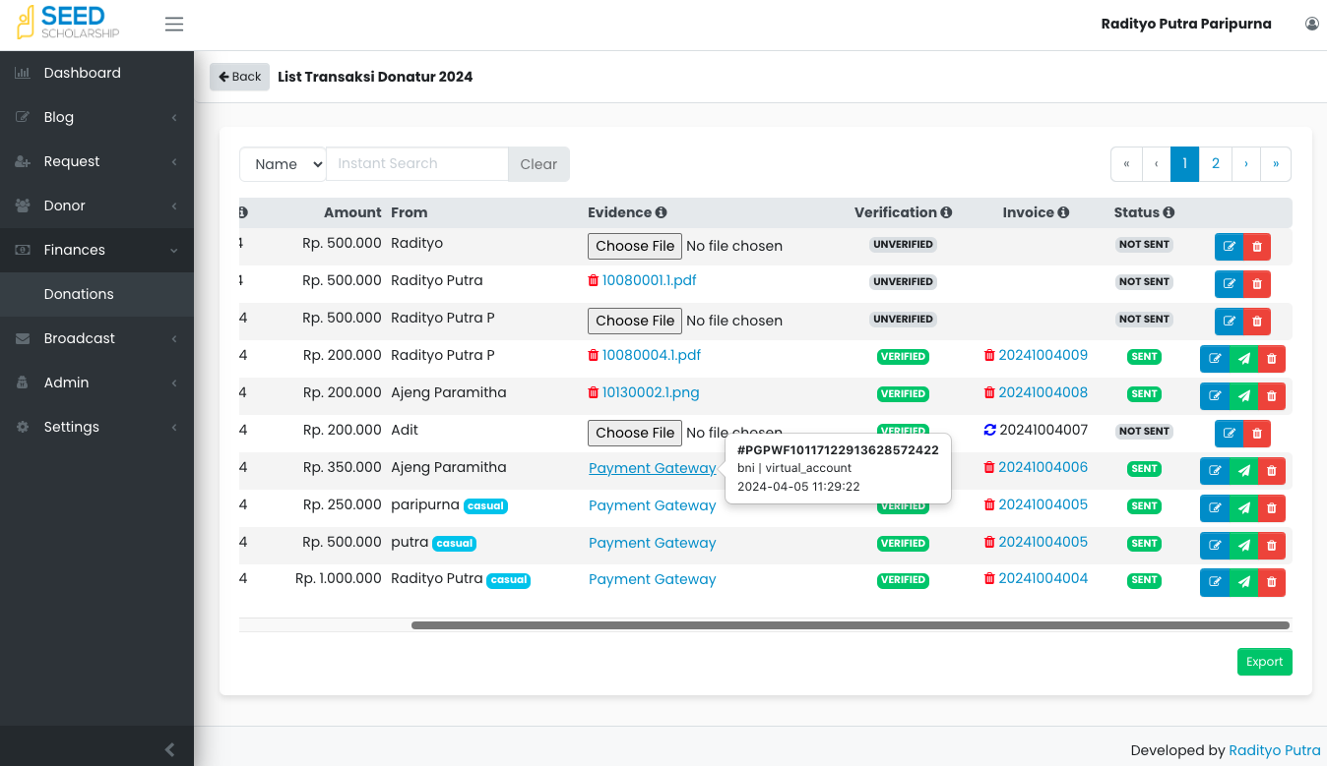The image size is (1327, 766).
Task: Expand the Admin sidebar submenu
Action: 96,383
